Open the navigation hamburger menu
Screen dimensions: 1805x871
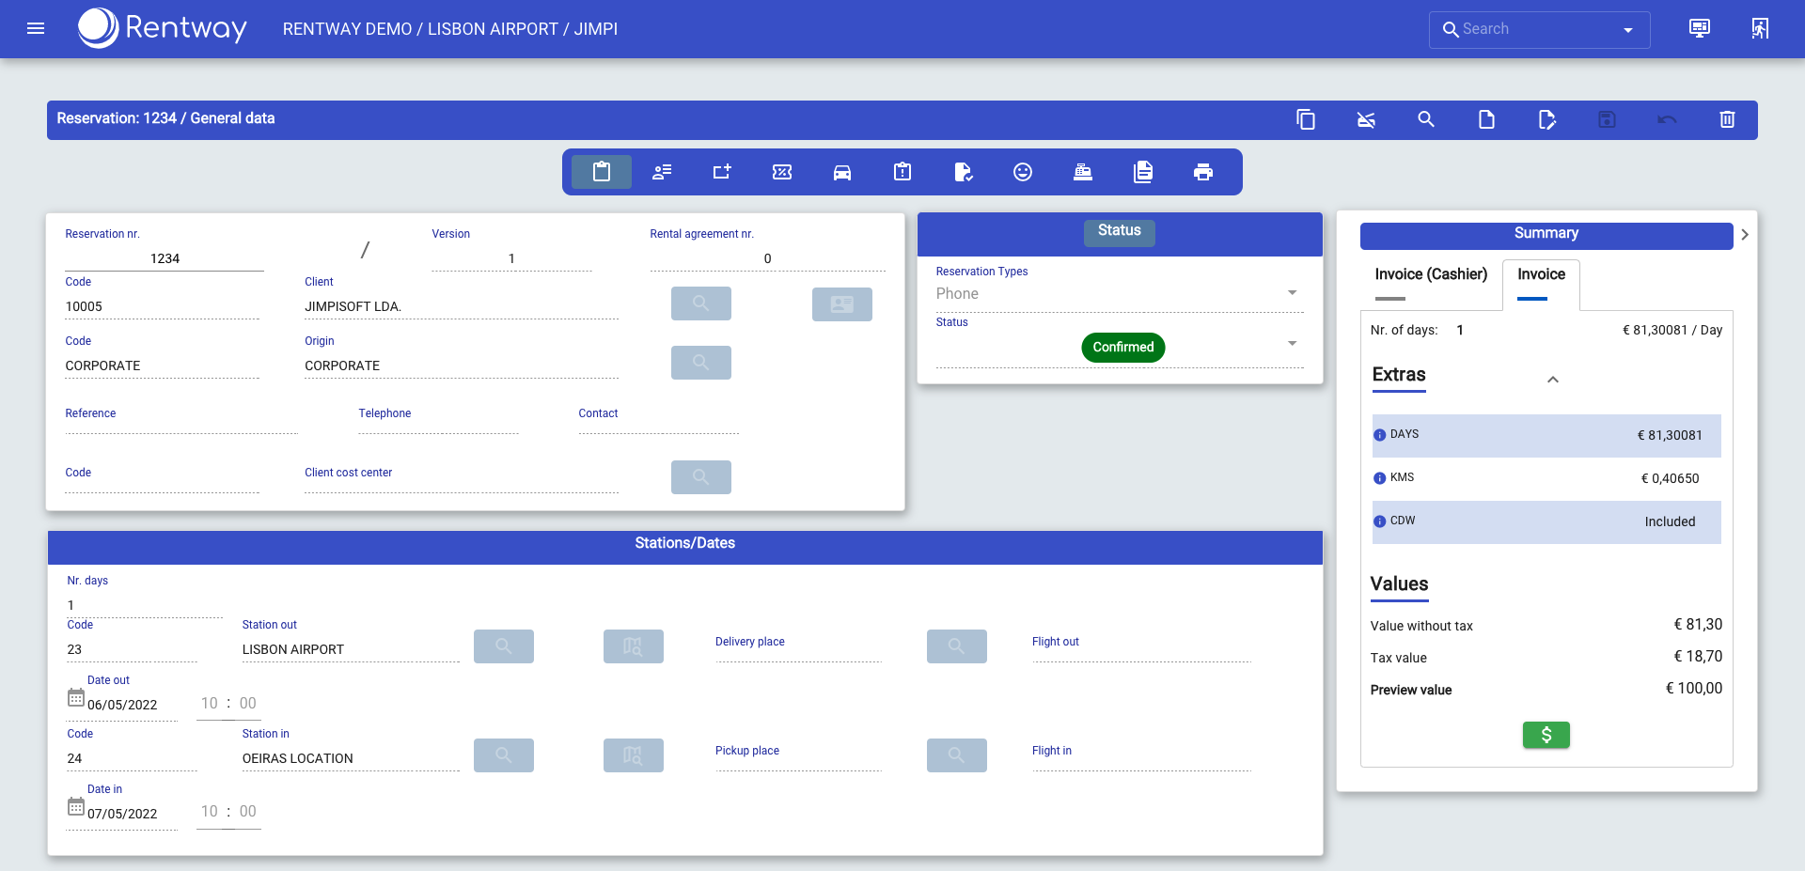coord(35,28)
